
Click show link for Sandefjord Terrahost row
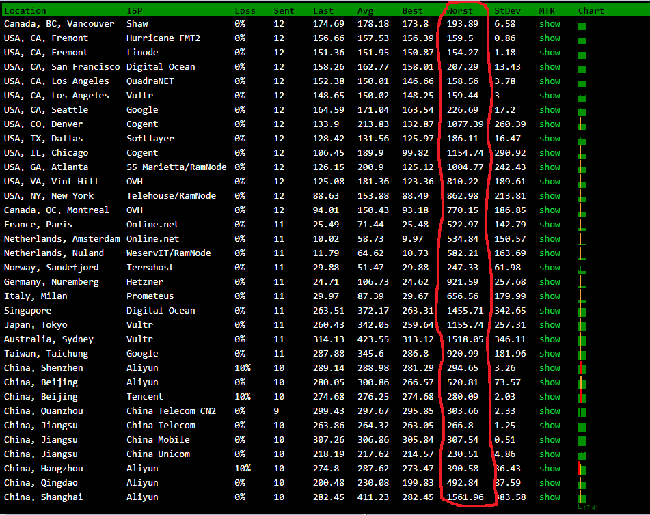coord(550,268)
